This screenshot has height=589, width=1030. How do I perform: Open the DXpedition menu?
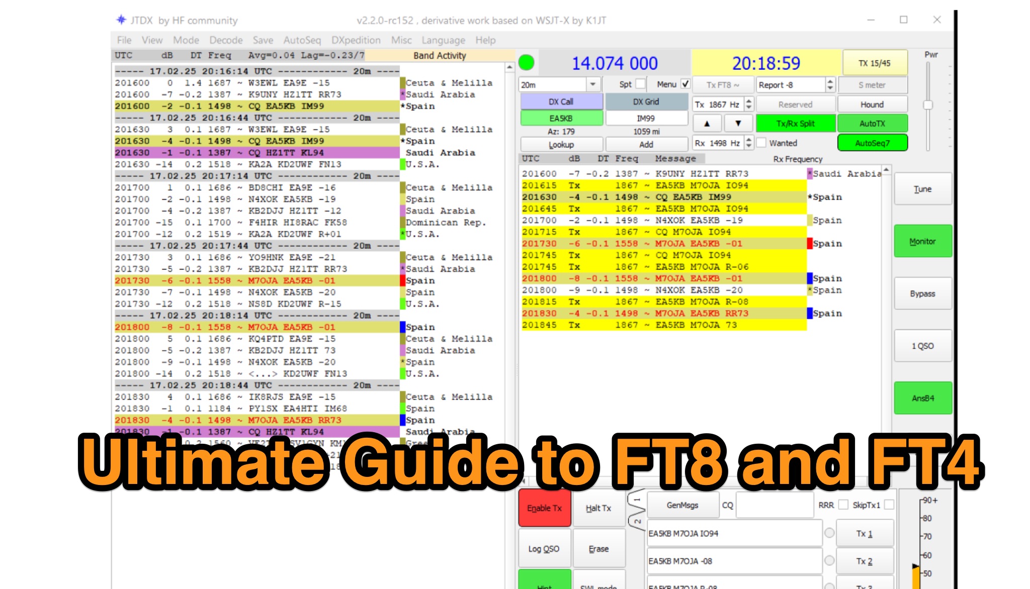(356, 40)
